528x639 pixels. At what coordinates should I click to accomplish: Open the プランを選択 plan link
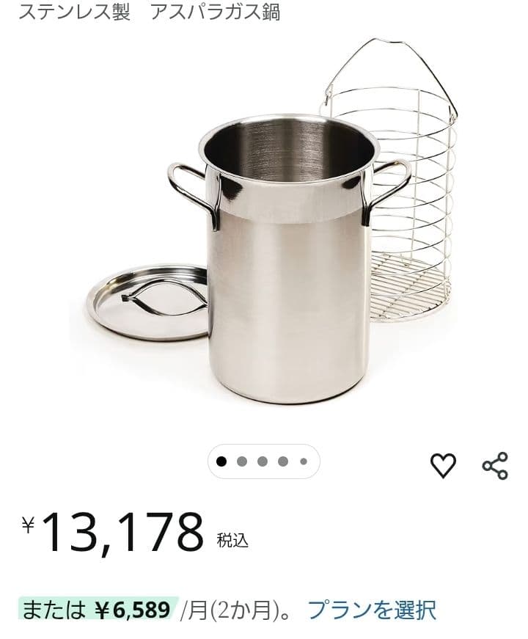point(372,610)
